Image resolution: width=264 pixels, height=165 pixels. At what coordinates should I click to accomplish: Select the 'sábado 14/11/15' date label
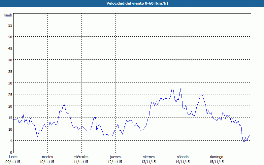[182, 159]
